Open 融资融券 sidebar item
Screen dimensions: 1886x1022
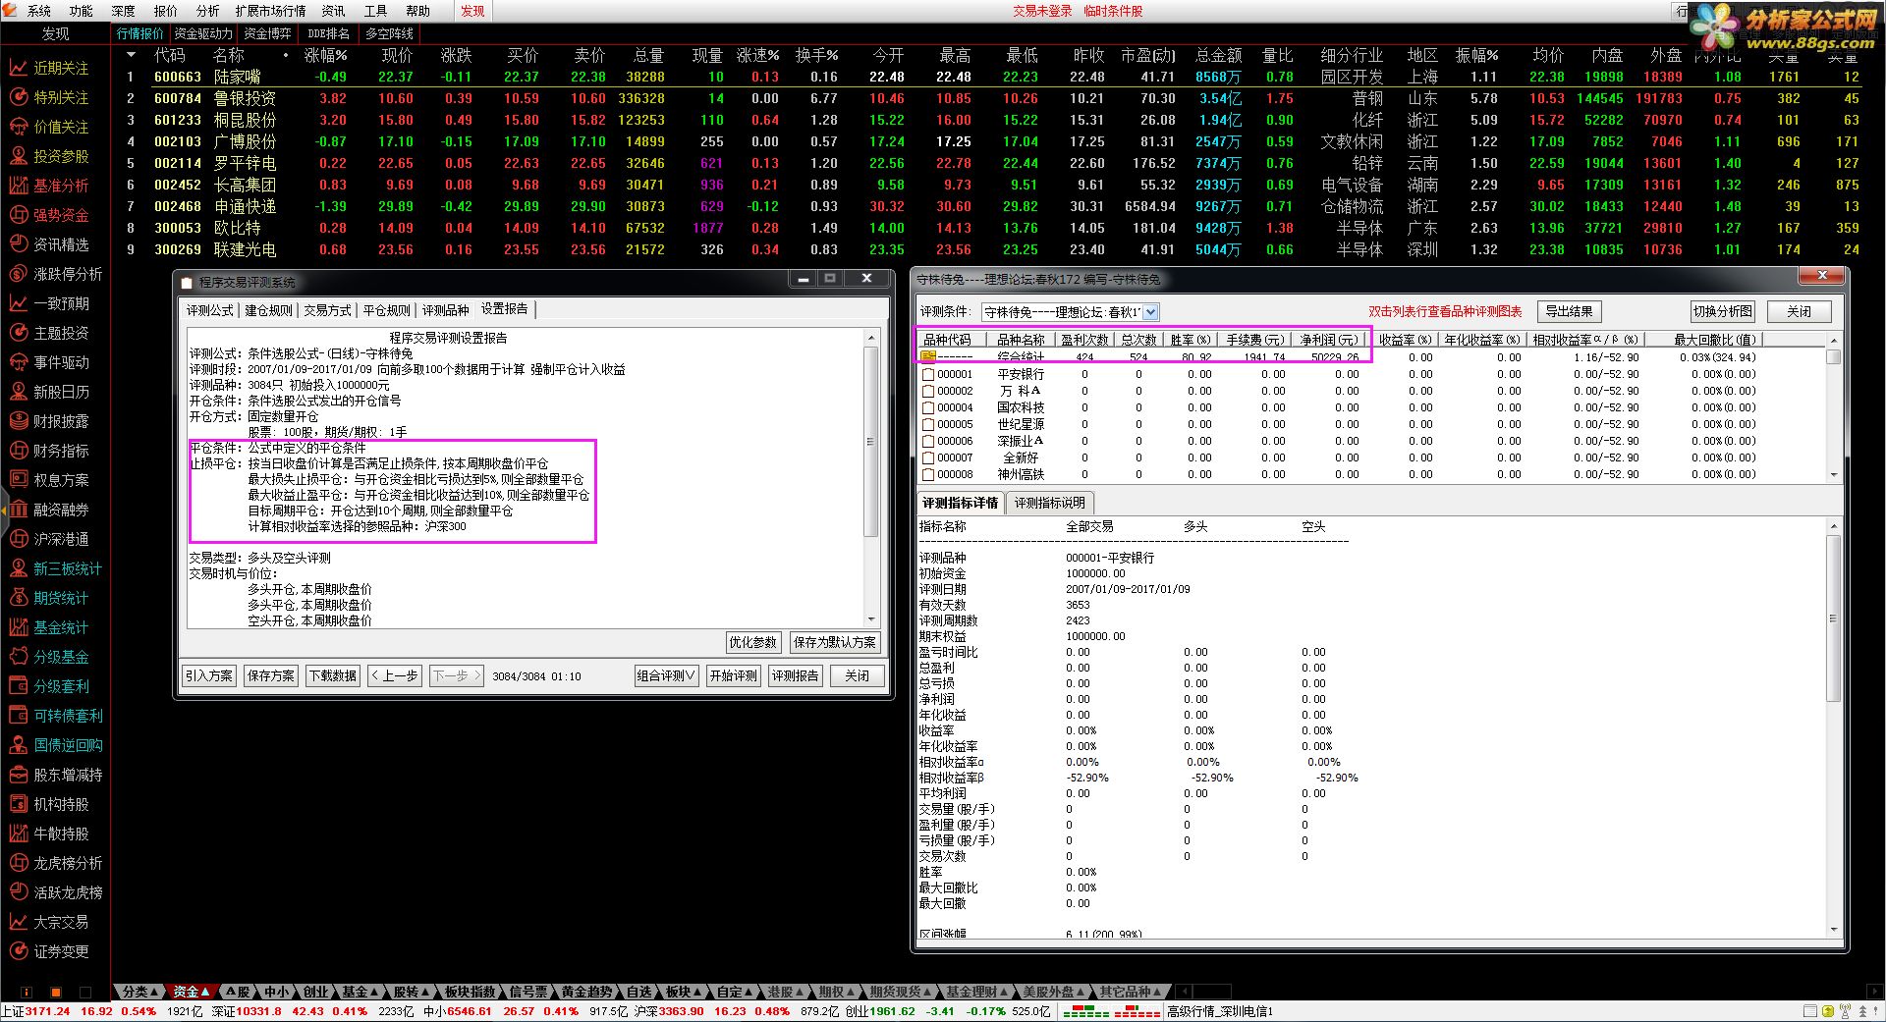pos(49,510)
